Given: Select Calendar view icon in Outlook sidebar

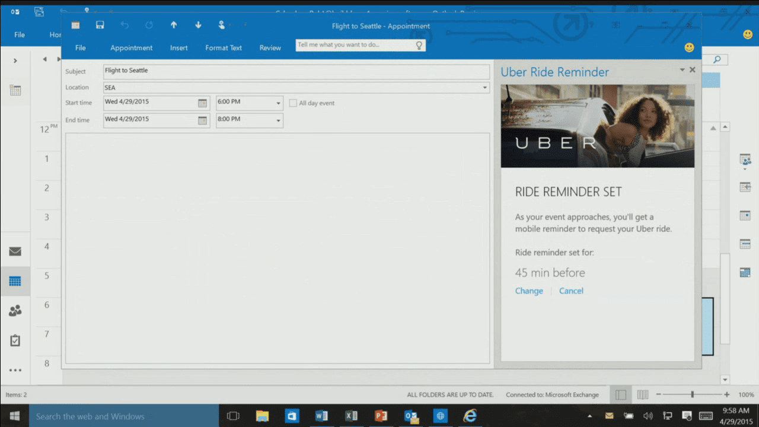Looking at the screenshot, I should [15, 281].
